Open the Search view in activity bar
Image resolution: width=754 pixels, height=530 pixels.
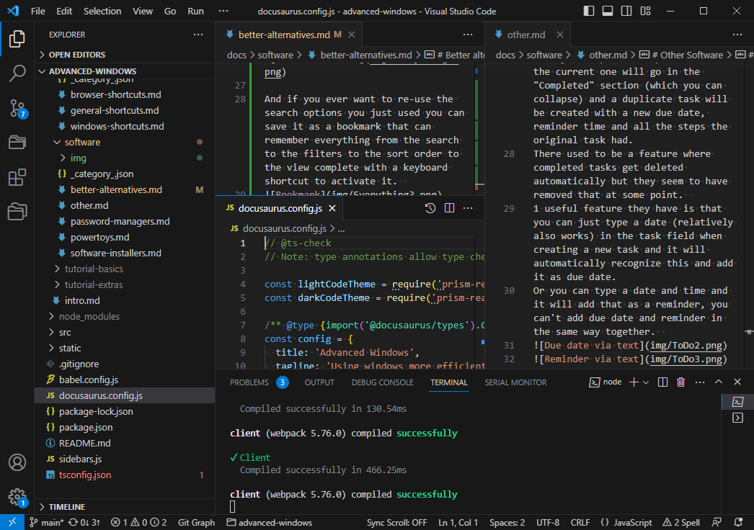click(17, 73)
